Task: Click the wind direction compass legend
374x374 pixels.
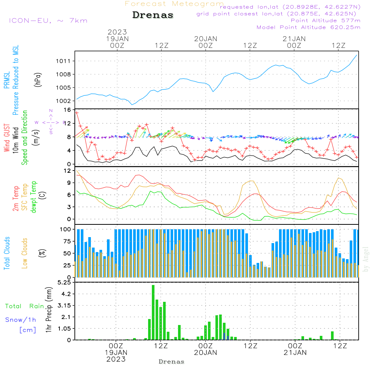Action: 51,122
